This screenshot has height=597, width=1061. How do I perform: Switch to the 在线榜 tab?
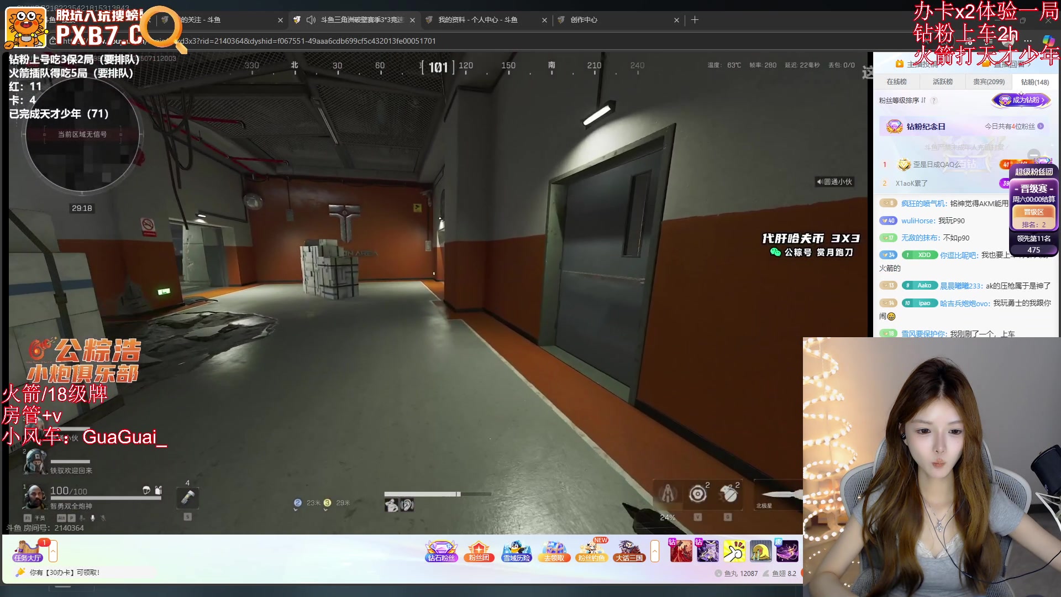896,82
